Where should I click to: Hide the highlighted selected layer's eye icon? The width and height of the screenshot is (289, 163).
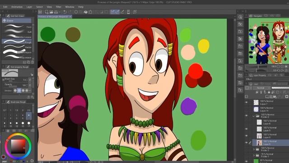click(x=247, y=143)
